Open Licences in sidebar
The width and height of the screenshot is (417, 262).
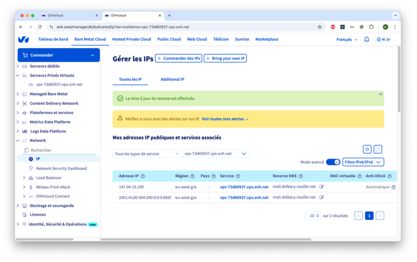tap(37, 215)
